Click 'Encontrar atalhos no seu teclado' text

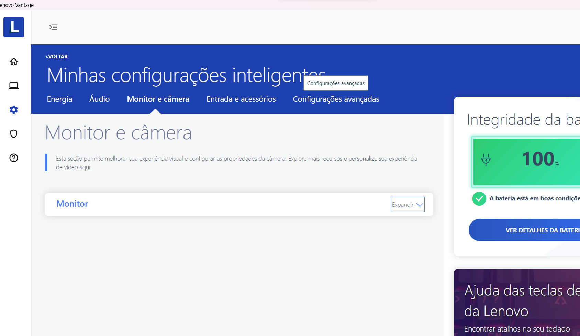point(517,329)
